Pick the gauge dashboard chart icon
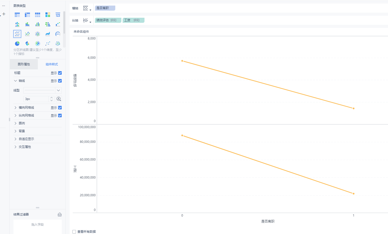Image resolution: width=388 pixels, height=234 pixels. point(58,34)
